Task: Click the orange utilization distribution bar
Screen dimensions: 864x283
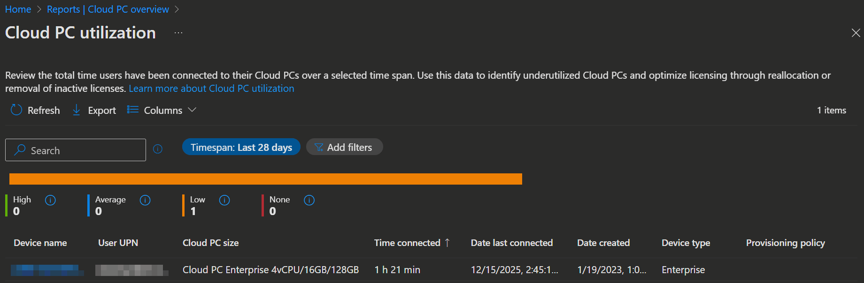Action: [265, 179]
